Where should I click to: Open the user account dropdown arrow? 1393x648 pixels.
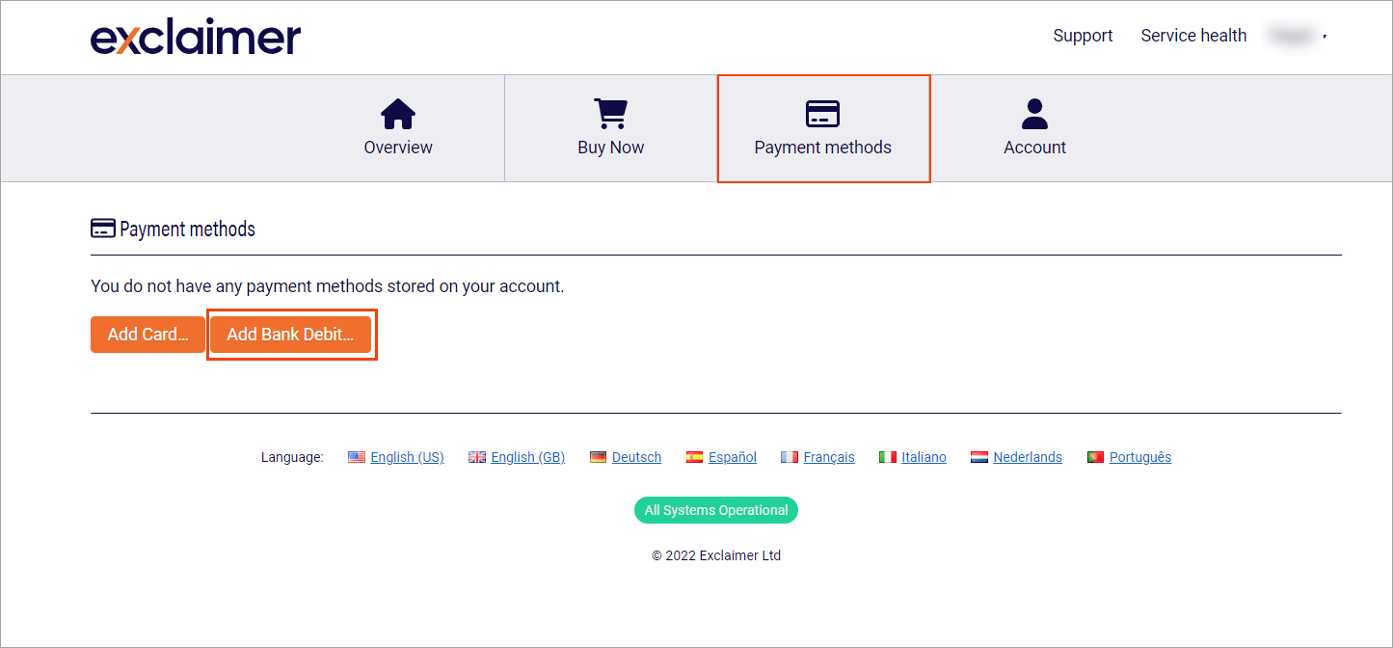[x=1325, y=37]
